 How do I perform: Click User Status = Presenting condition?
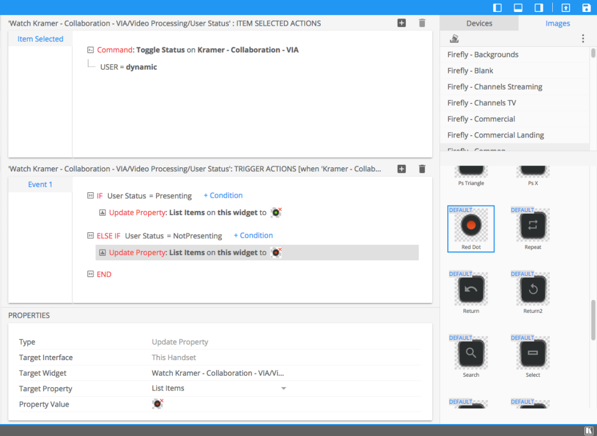[x=149, y=196]
